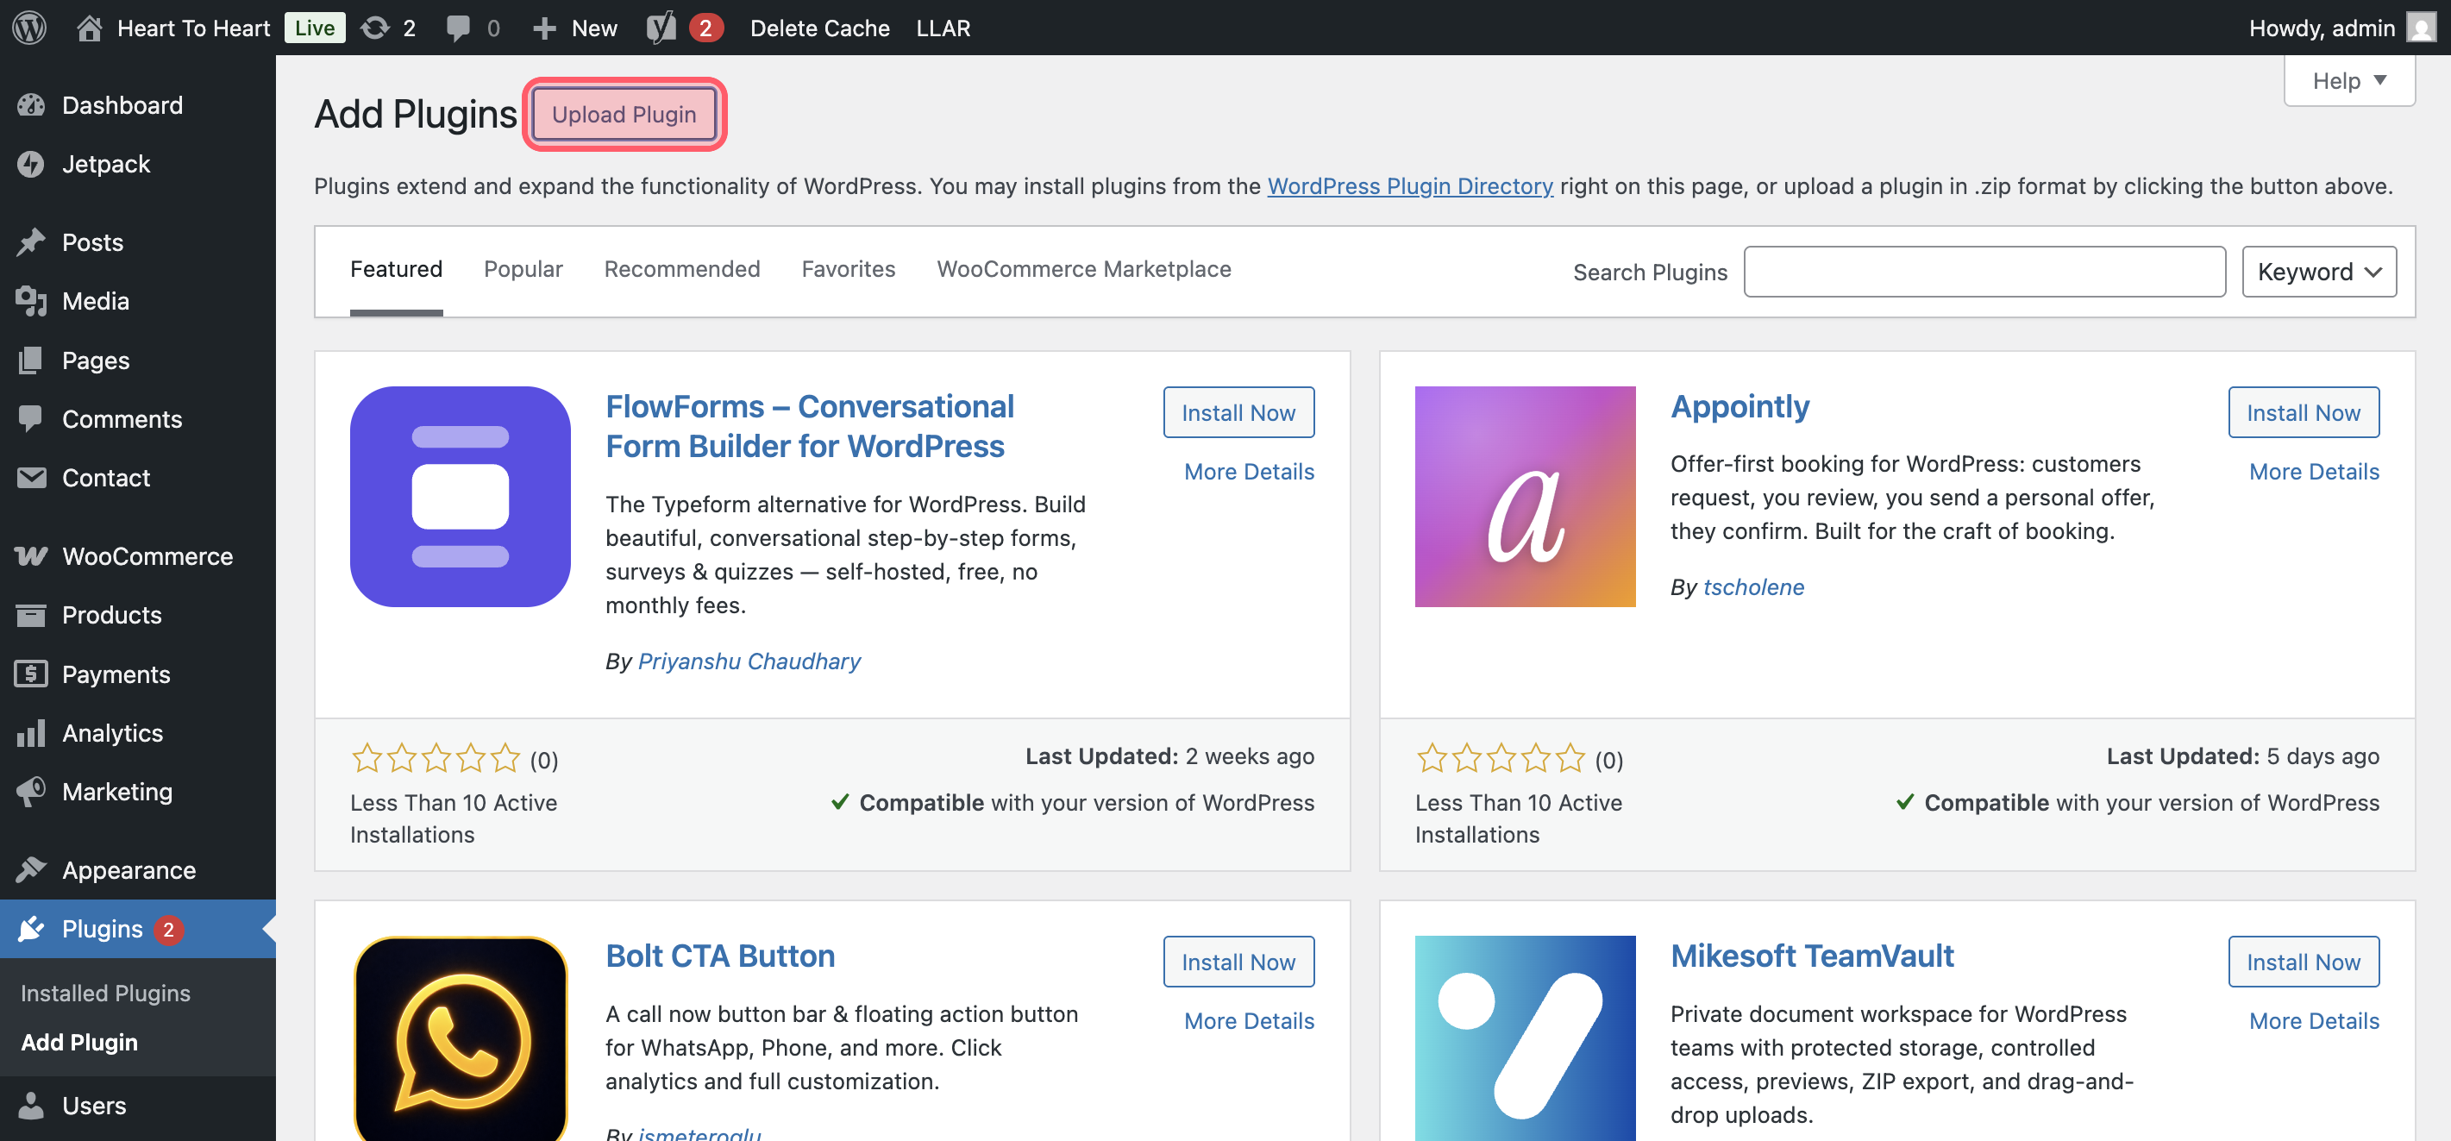Focus the Search Plugins input field
The width and height of the screenshot is (2451, 1141).
coord(1984,273)
